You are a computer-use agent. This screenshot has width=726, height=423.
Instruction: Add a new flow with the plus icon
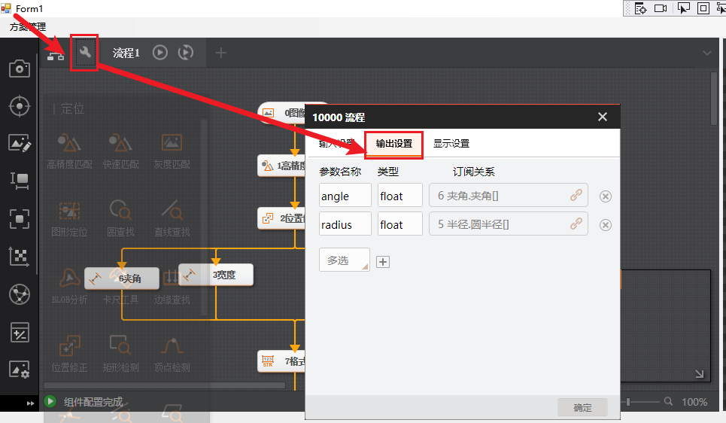click(221, 53)
